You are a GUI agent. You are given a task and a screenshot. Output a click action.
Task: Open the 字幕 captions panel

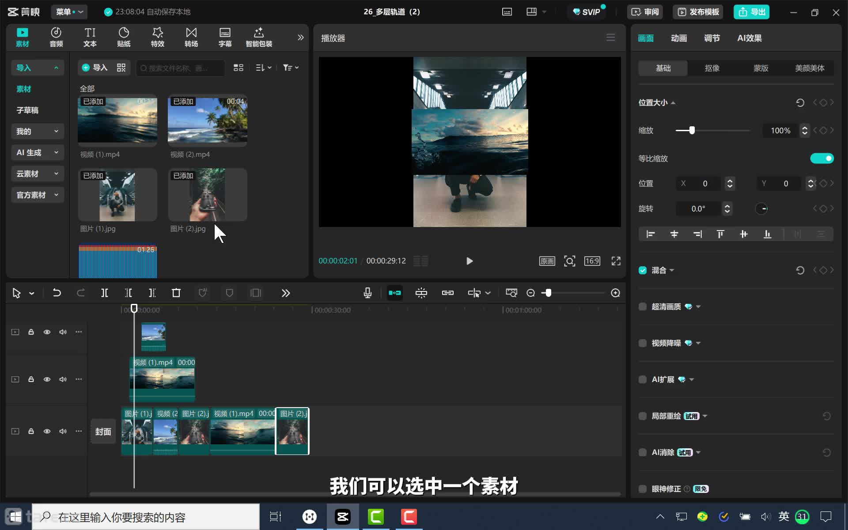[225, 37]
